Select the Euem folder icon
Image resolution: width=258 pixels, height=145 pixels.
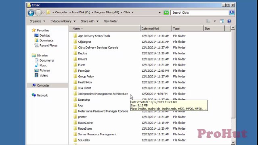tap(75, 65)
